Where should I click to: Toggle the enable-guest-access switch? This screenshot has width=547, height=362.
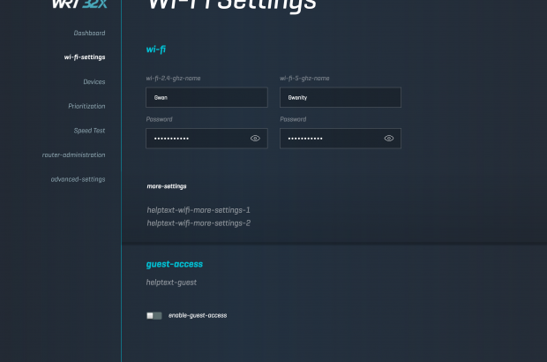click(x=154, y=315)
